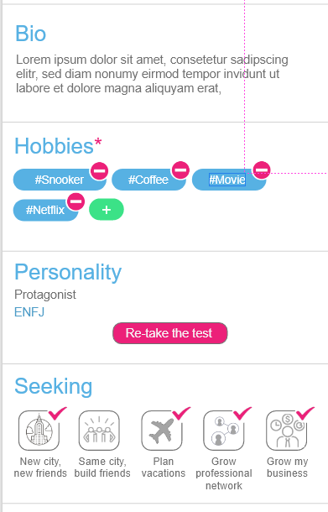Select the New city, new friends icon
This screenshot has width=328, height=512.
pos(39,431)
